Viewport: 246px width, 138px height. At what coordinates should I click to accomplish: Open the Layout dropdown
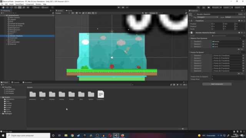[x=239, y=7]
